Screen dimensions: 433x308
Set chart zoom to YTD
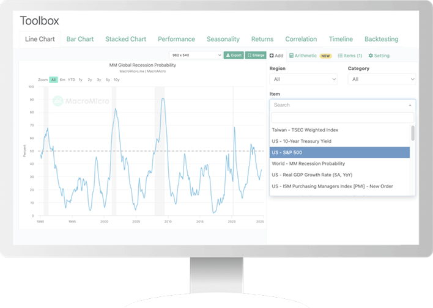click(72, 80)
